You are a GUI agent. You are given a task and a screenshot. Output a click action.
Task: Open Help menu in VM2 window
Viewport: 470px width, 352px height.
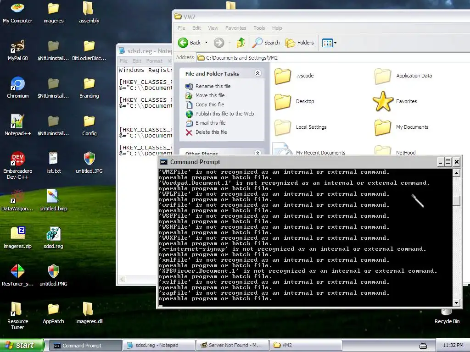pos(277,28)
